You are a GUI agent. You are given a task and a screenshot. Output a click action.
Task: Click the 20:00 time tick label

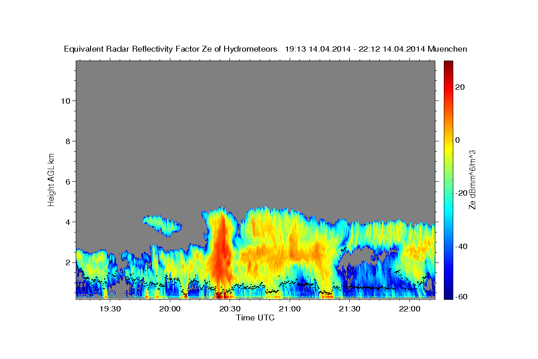coord(170,309)
